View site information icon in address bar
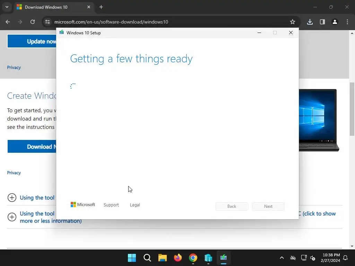This screenshot has width=355, height=266. [x=47, y=22]
